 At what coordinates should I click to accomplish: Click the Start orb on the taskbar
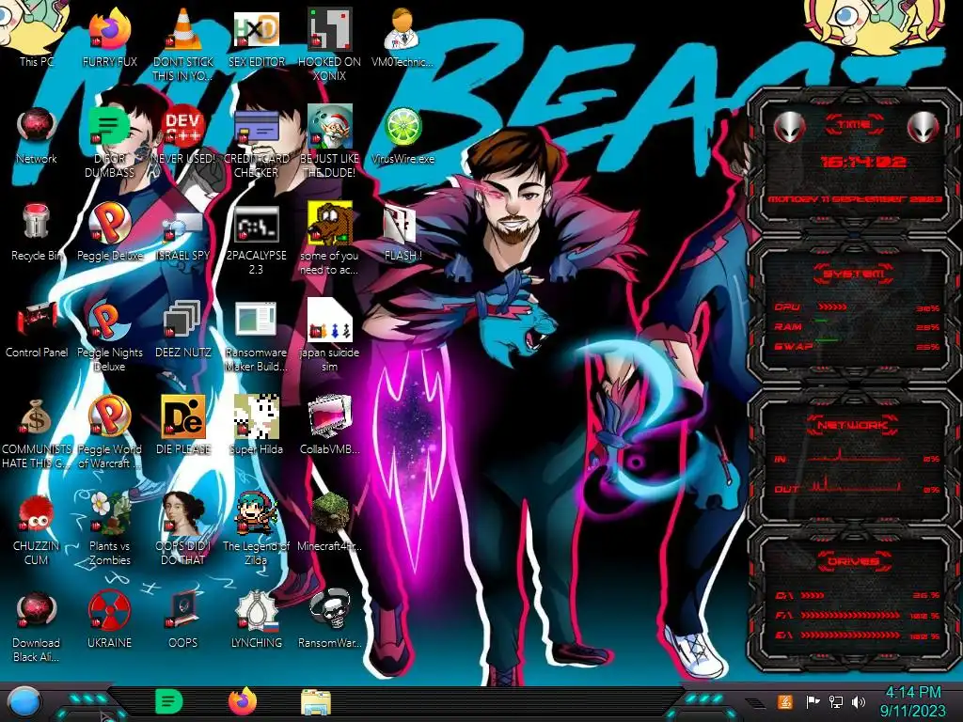point(24,701)
